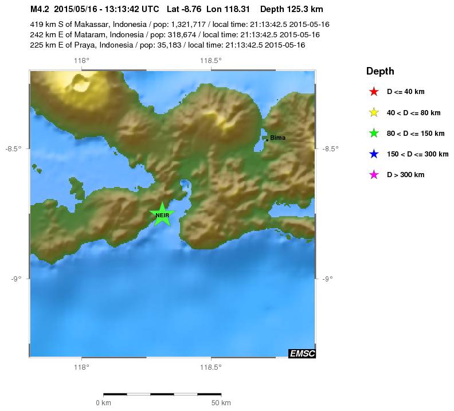
Task: Click the right -8.5° latitude label
Action: click(330, 149)
